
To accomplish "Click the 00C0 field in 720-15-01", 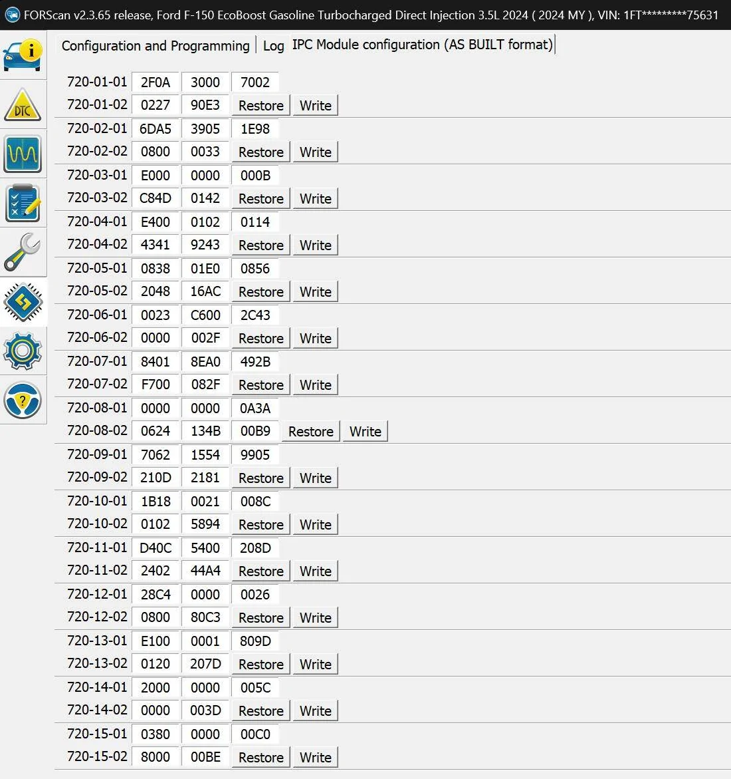I will 255,734.
